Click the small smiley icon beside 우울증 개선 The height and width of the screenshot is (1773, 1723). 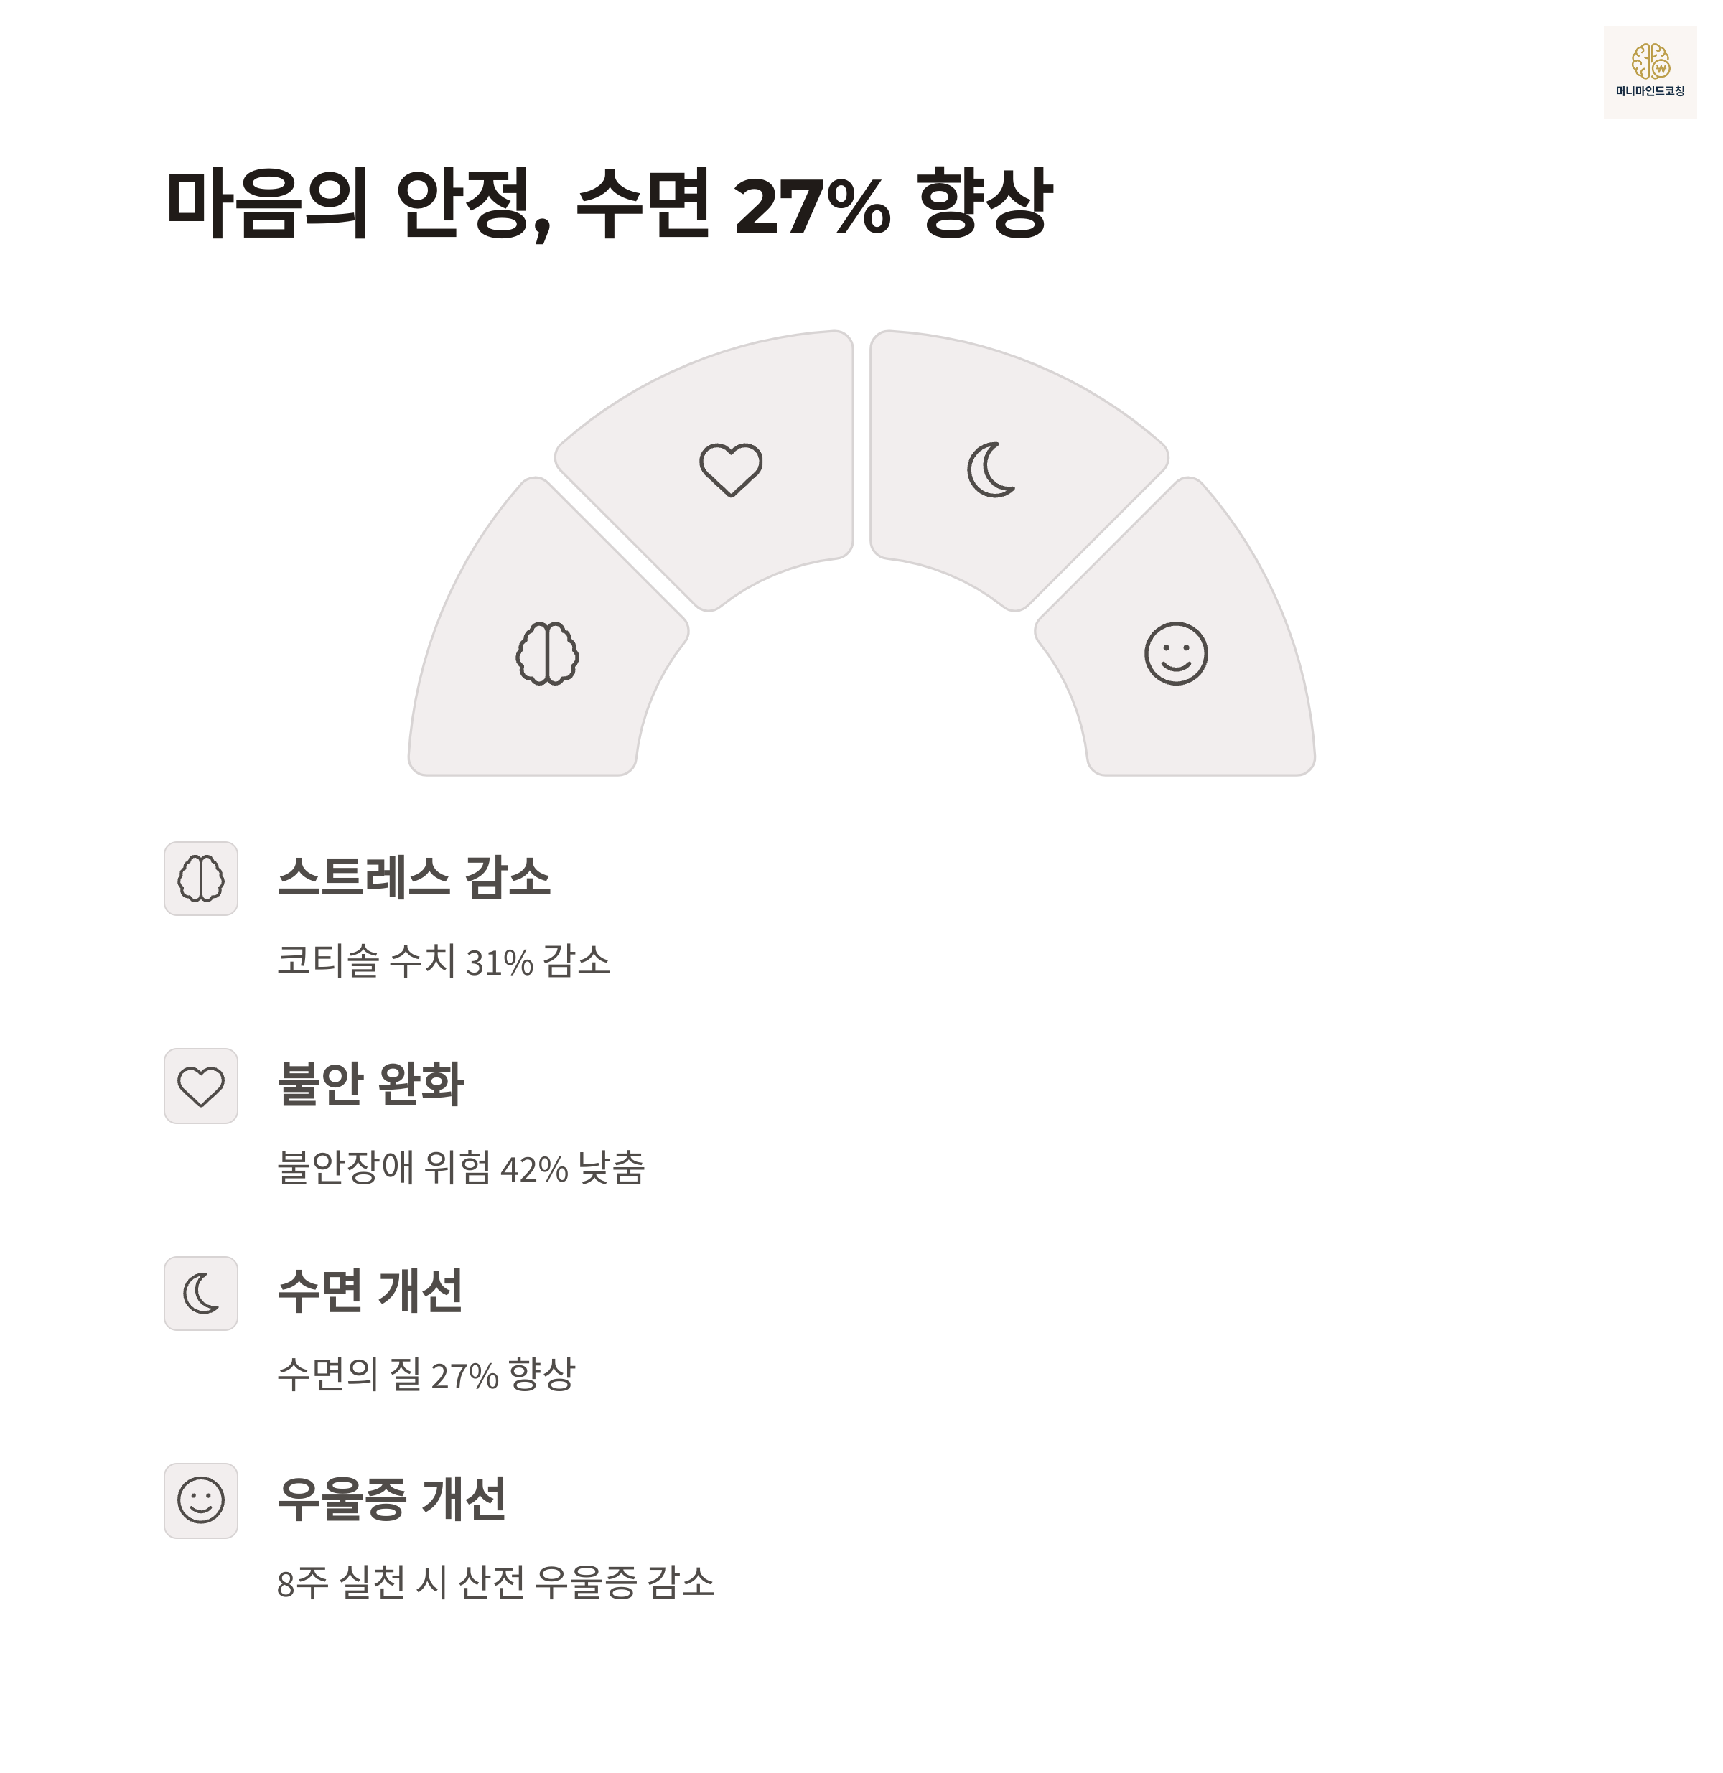[201, 1501]
